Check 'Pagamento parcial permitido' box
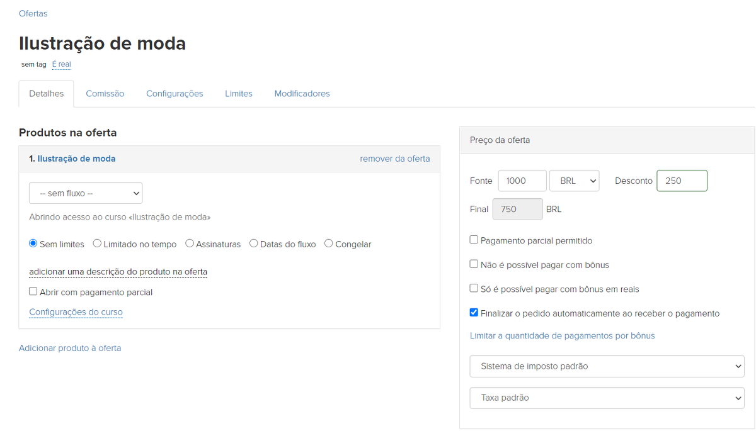 (474, 240)
